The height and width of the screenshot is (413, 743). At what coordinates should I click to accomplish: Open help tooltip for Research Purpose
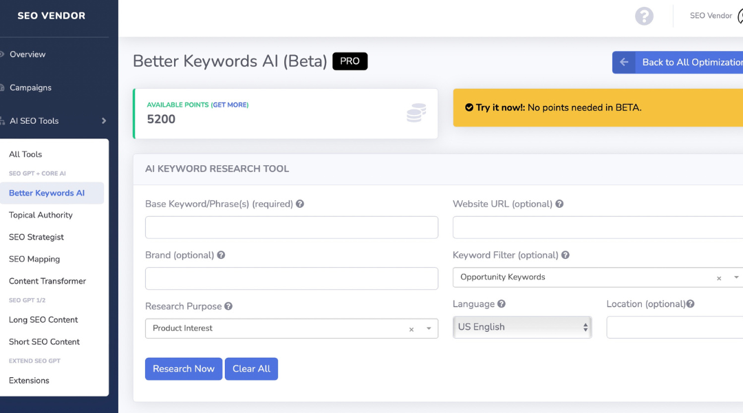(228, 306)
